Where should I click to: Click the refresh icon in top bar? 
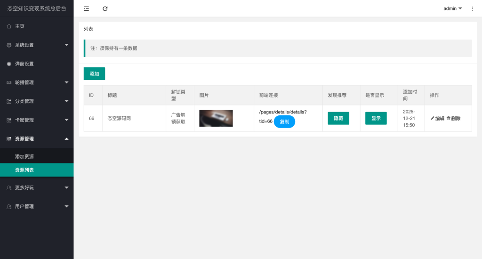point(105,8)
